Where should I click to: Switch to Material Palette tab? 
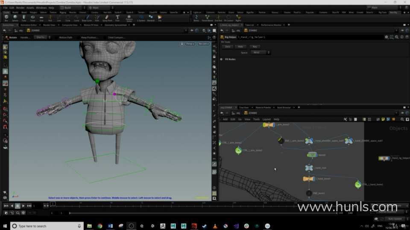pyautogui.click(x=263, y=107)
